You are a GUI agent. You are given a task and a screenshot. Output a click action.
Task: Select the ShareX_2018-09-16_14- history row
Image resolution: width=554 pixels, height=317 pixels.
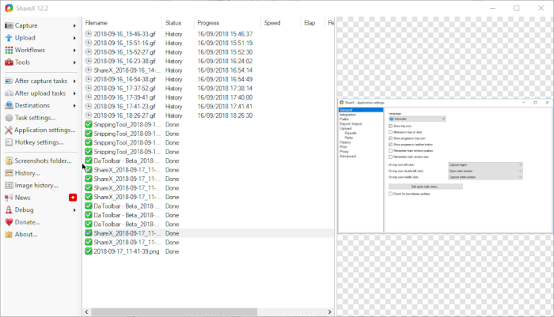point(208,70)
